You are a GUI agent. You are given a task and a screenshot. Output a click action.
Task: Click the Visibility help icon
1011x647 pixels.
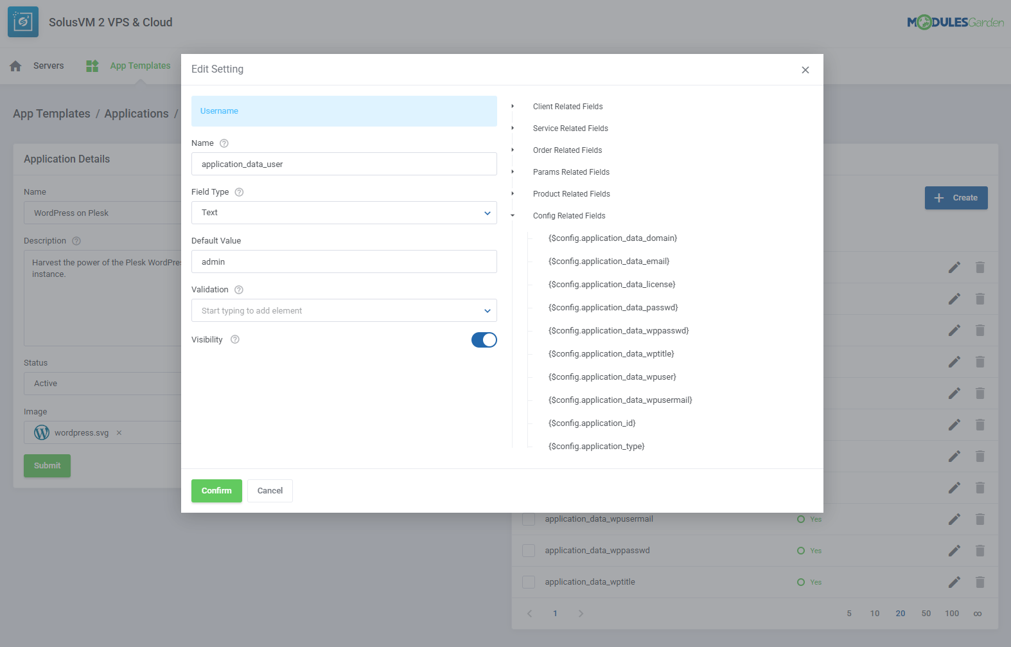pyautogui.click(x=234, y=340)
